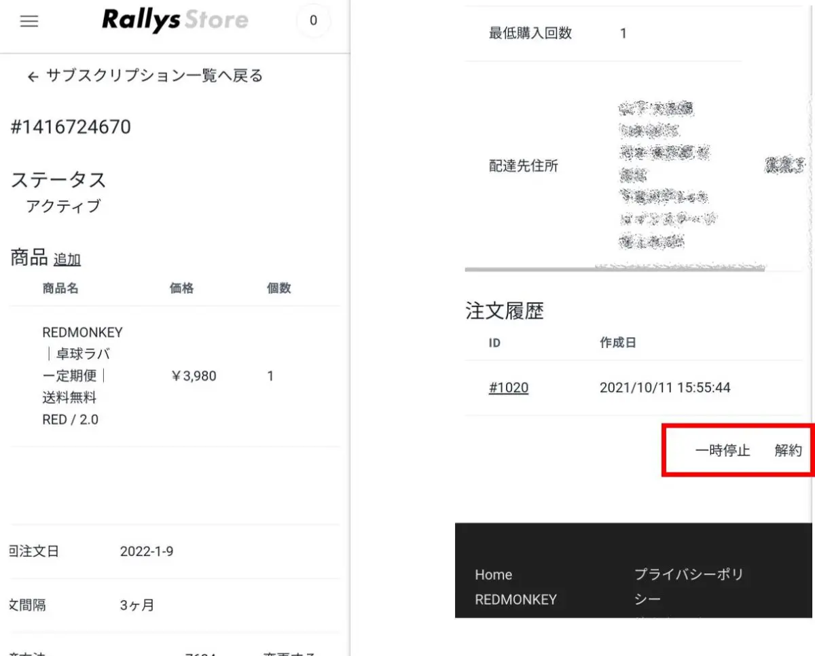Click the order creation date 2021/10/11 15:55:44
This screenshot has height=656, width=815.
665,387
